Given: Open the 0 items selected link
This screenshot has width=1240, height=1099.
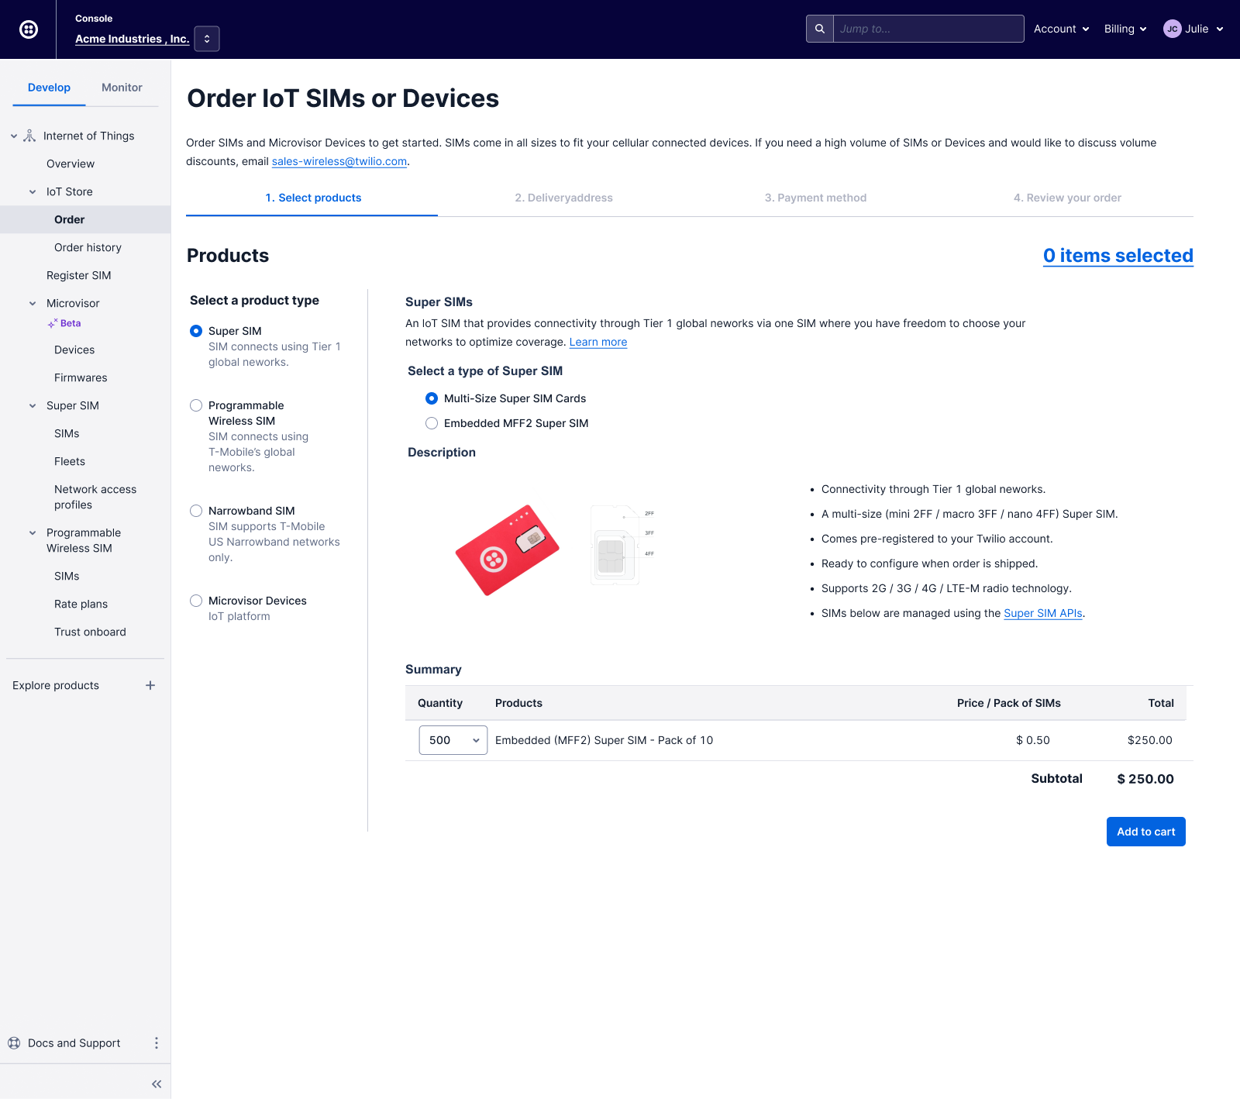Looking at the screenshot, I should pyautogui.click(x=1118, y=256).
